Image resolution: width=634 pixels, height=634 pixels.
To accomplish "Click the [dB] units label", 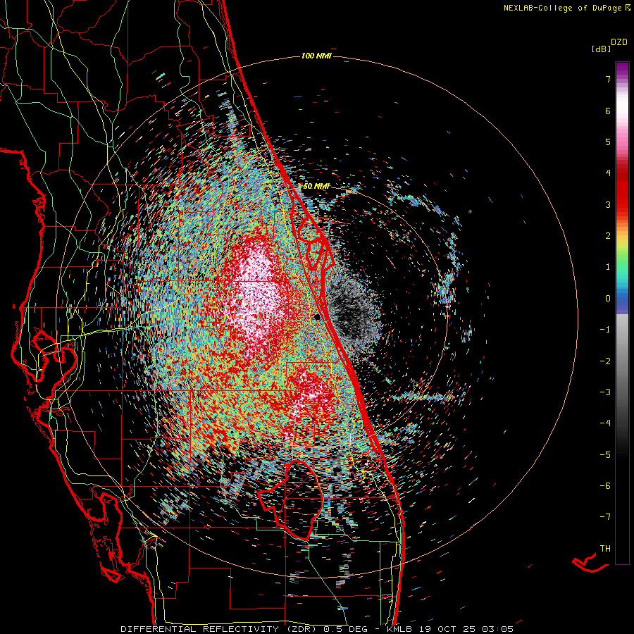I will 601,49.
